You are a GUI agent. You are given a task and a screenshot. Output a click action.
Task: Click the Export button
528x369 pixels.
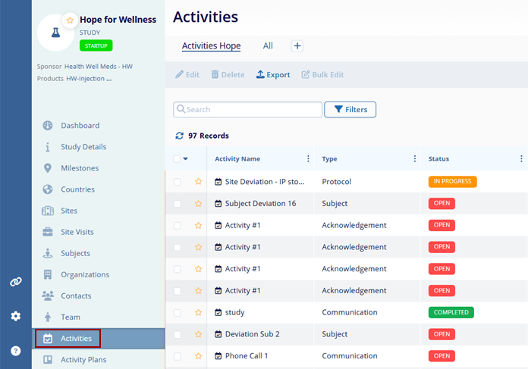point(273,75)
